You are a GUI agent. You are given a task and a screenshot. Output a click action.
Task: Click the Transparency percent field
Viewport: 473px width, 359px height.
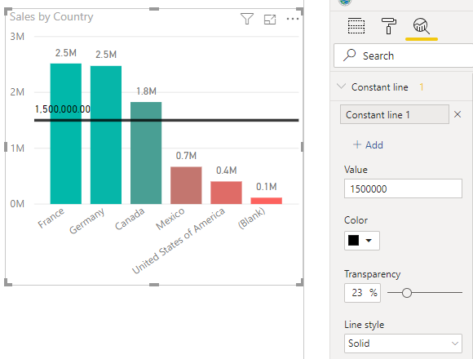(362, 293)
